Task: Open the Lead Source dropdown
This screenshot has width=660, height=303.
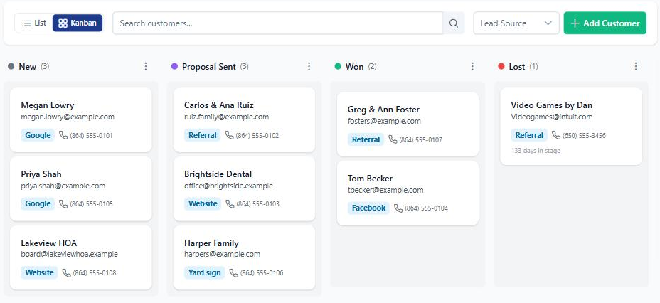Action: pos(516,23)
